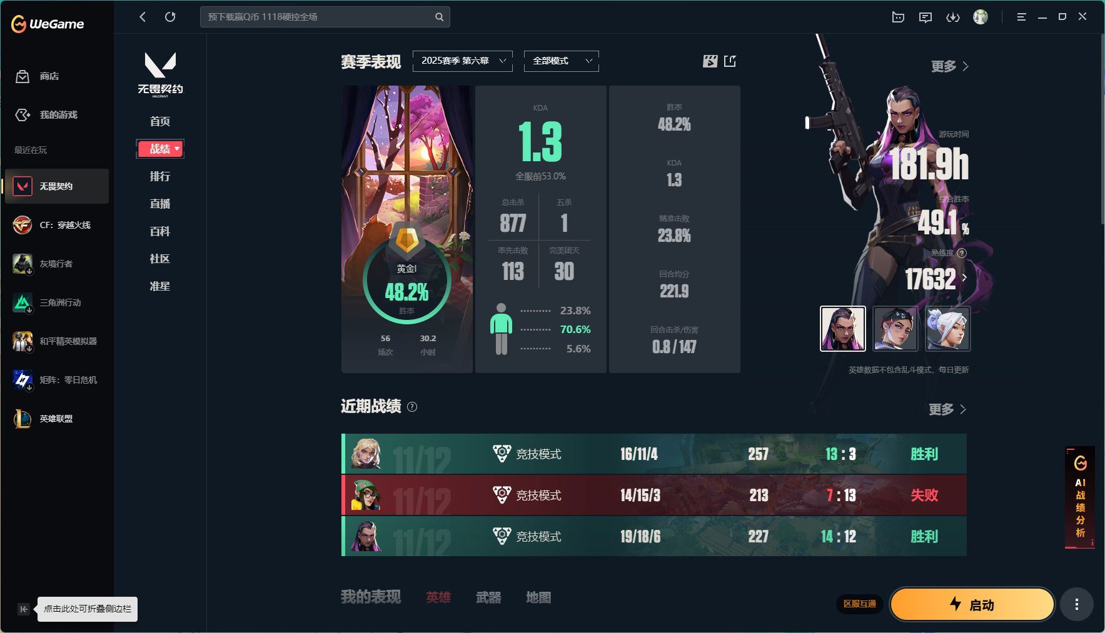The width and height of the screenshot is (1105, 633).
Task: Click 更多 link beside recent matches
Action: 947,409
